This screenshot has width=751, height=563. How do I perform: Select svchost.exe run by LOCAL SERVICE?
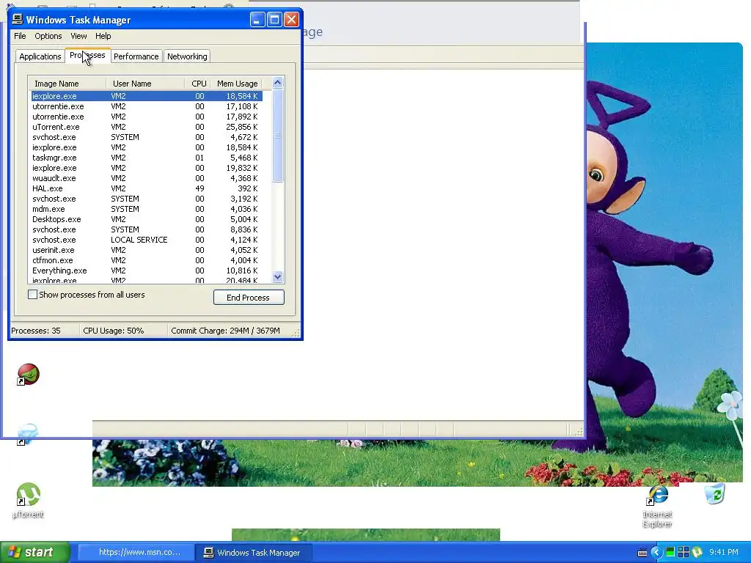tap(146, 240)
